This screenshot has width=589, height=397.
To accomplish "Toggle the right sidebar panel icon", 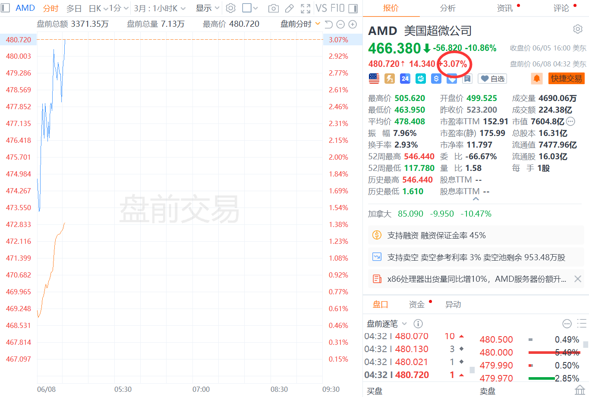I will coord(353,8).
